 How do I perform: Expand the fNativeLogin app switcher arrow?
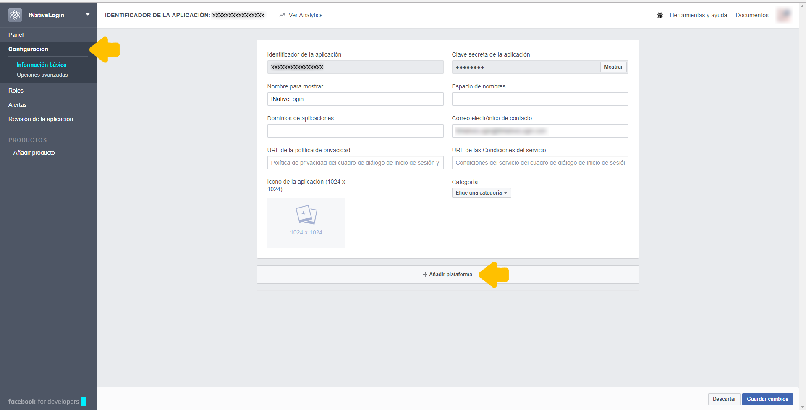coord(88,15)
